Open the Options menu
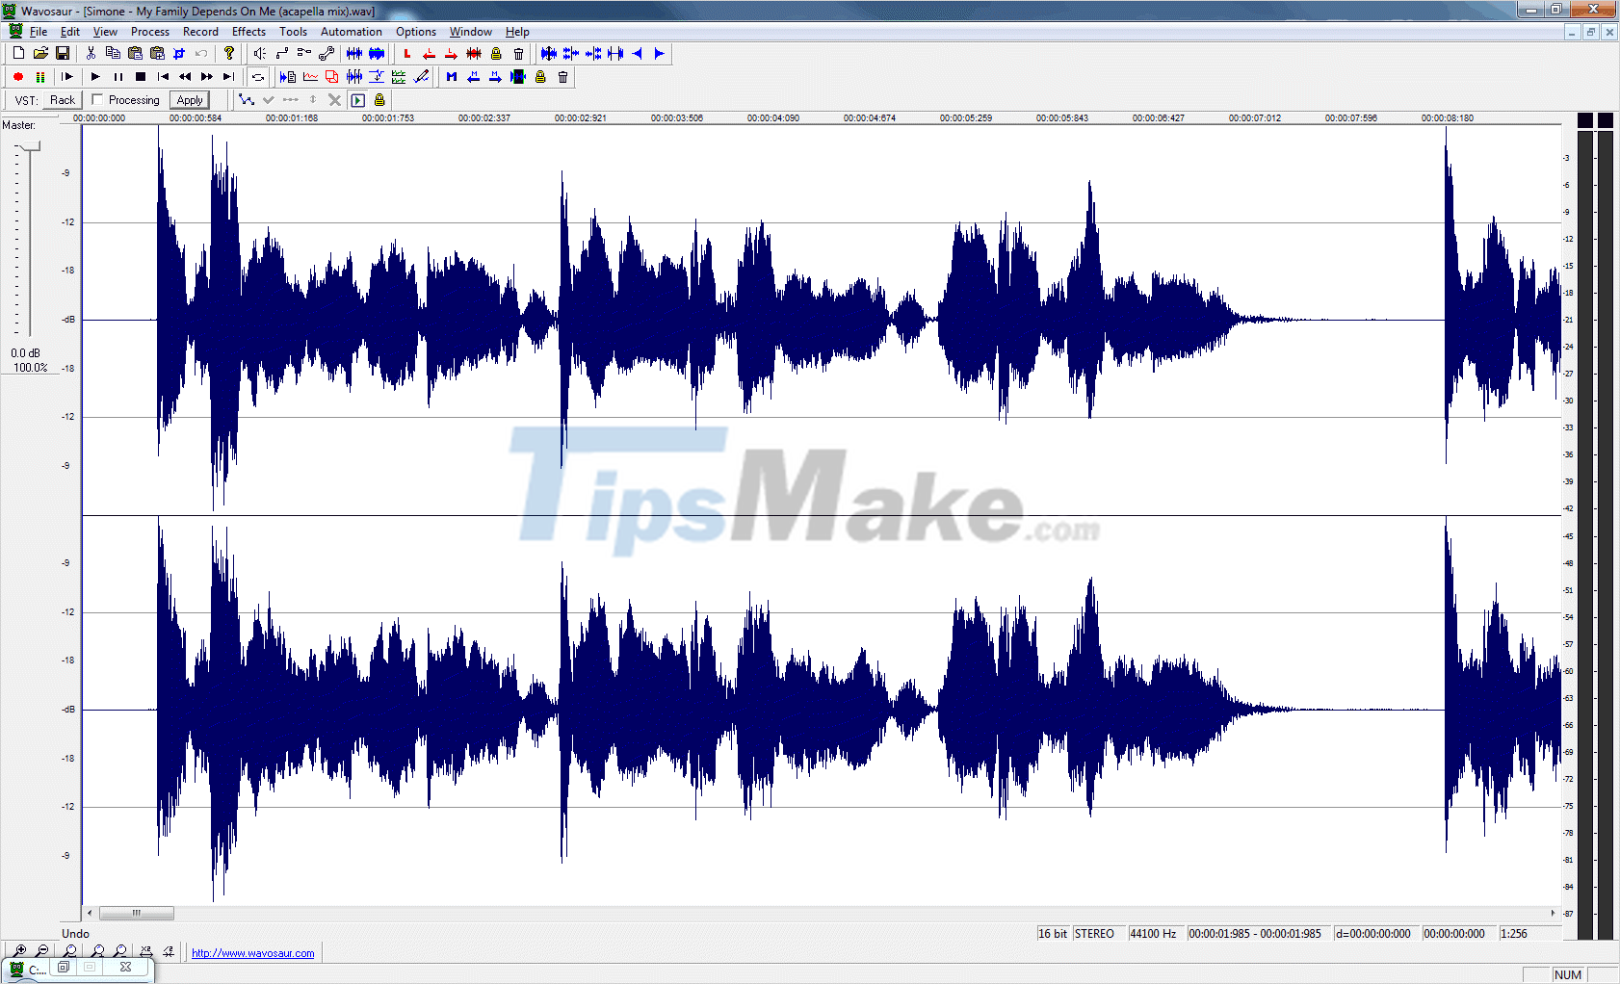The image size is (1620, 984). 415,31
